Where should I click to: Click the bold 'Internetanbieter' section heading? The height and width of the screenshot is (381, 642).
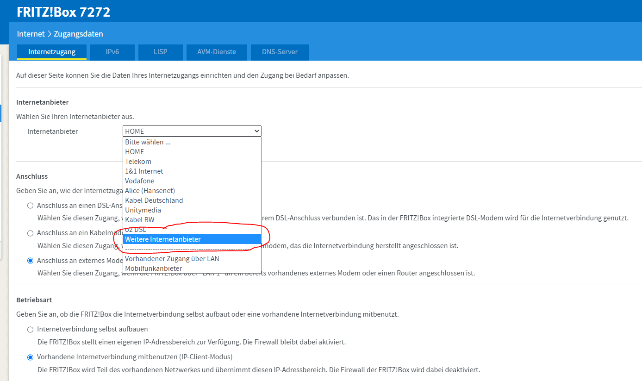[x=42, y=102]
